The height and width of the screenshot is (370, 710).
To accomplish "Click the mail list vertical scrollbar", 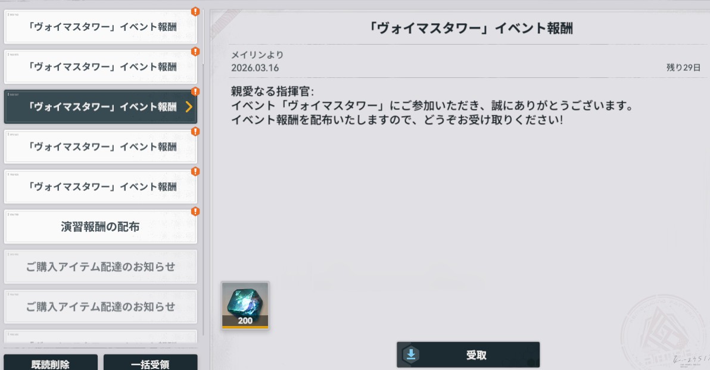I will click(x=203, y=172).
